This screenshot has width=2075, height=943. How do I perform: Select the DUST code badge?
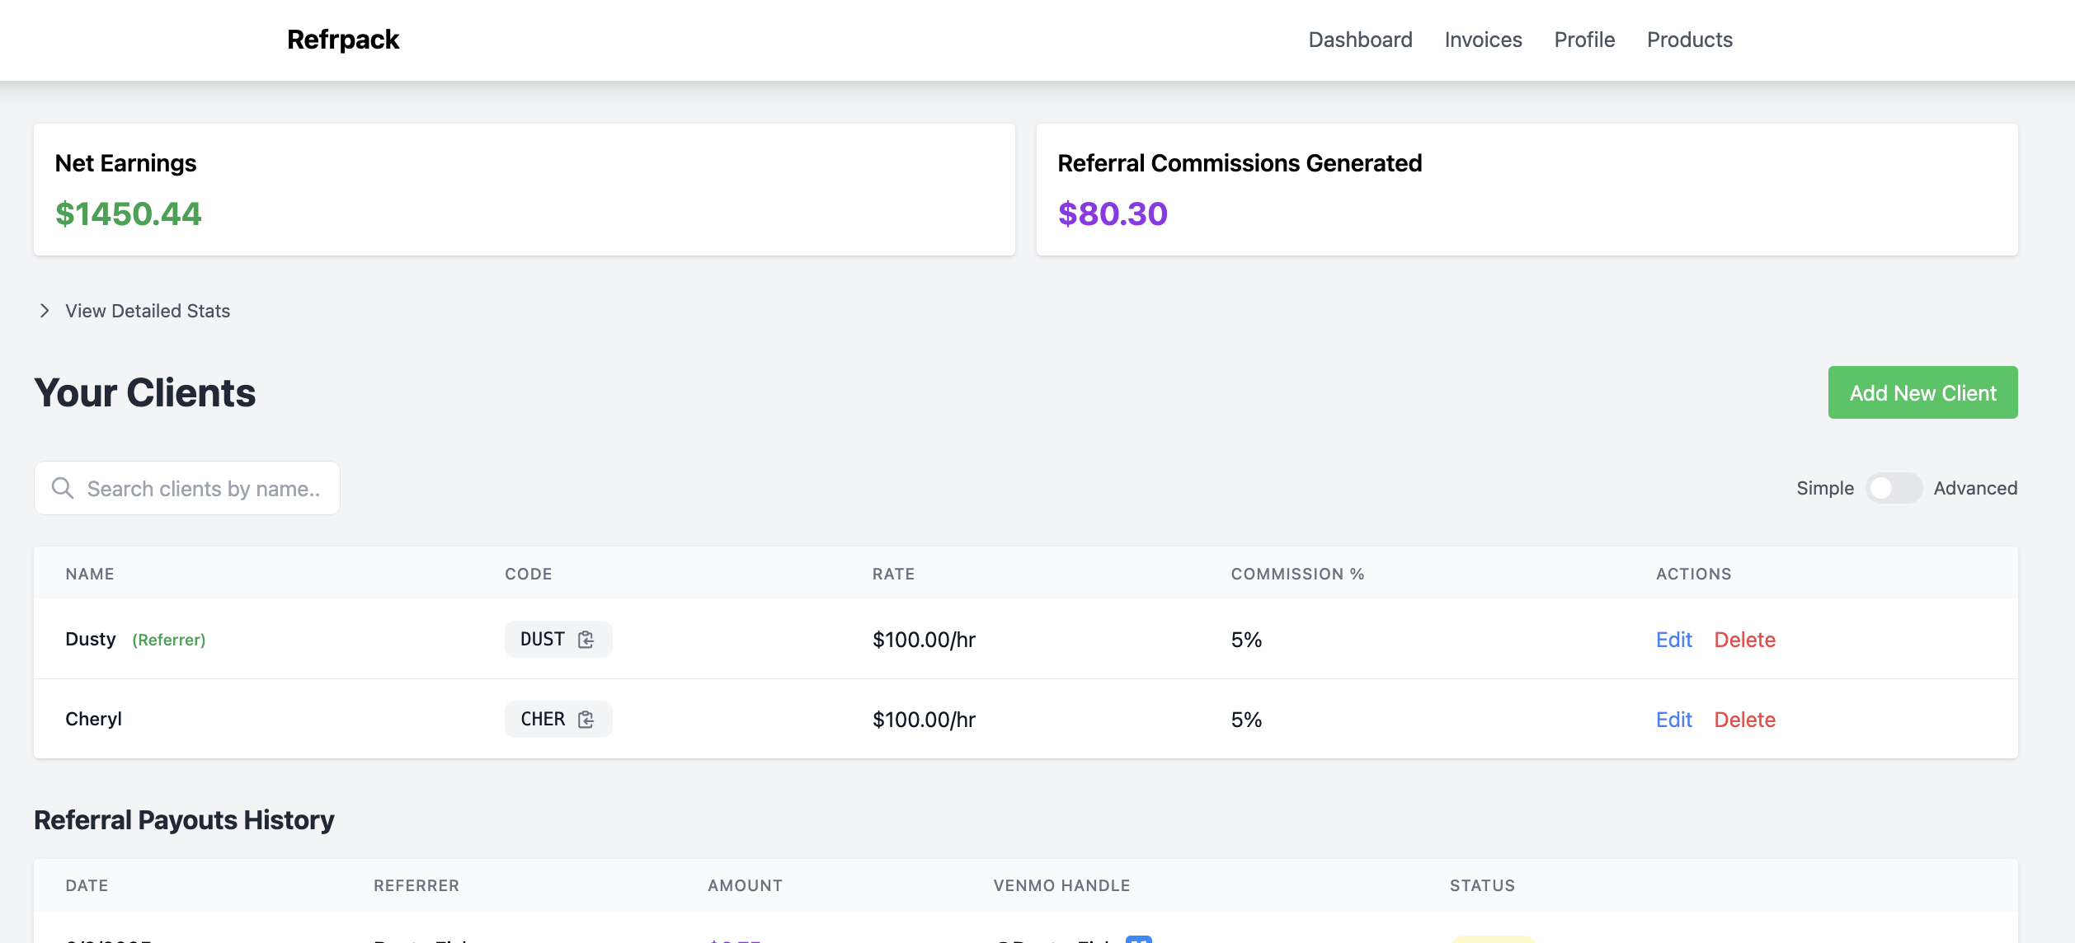click(x=558, y=640)
